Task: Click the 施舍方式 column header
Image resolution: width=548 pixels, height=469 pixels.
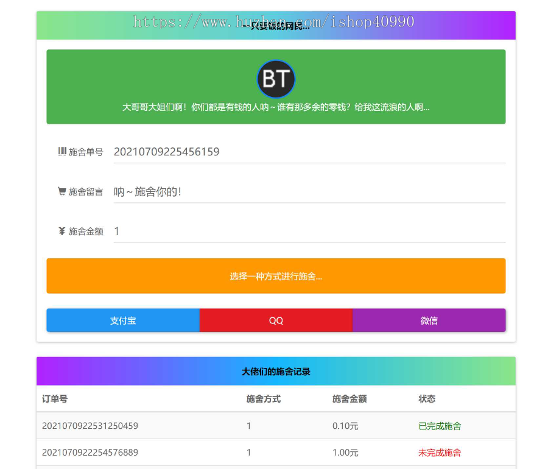Action: click(x=263, y=399)
